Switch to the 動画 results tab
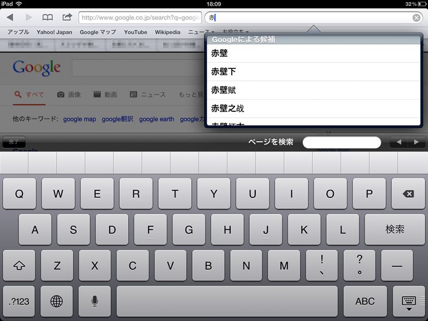The image size is (428, 321). tap(105, 95)
